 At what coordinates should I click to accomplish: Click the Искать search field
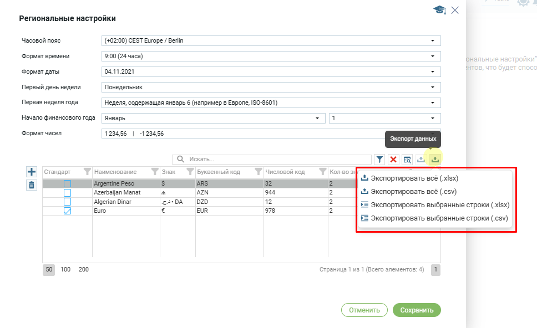pyautogui.click(x=277, y=160)
